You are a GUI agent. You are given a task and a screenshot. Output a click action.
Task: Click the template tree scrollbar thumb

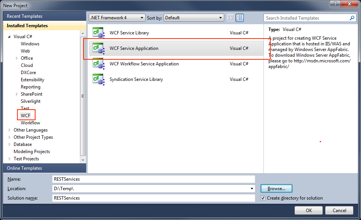[83, 96]
